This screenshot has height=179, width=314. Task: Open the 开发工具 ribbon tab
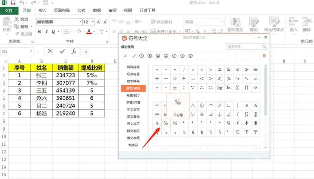pos(147,10)
